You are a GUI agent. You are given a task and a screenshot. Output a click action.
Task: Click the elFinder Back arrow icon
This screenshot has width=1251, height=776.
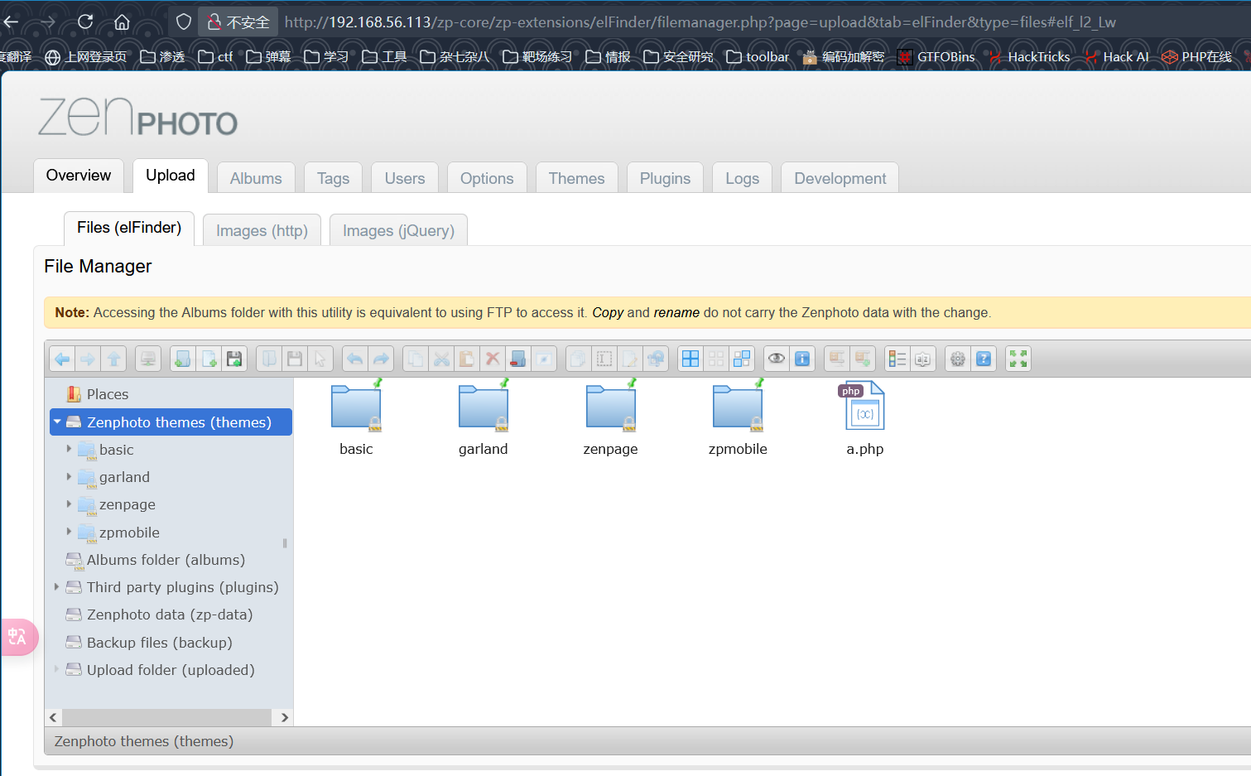[62, 359]
